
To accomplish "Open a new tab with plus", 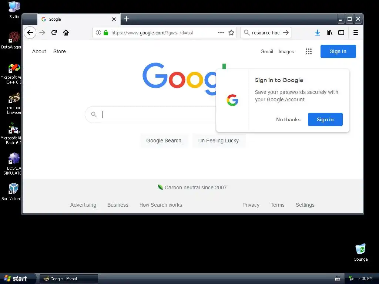I will 127,19.
